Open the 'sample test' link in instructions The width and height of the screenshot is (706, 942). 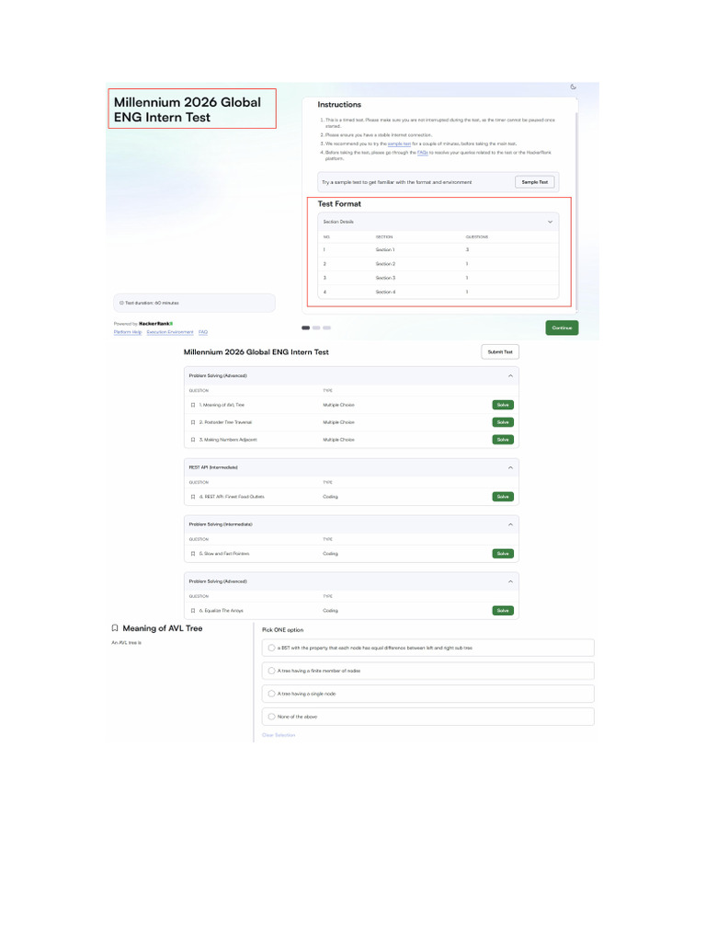pyautogui.click(x=399, y=144)
